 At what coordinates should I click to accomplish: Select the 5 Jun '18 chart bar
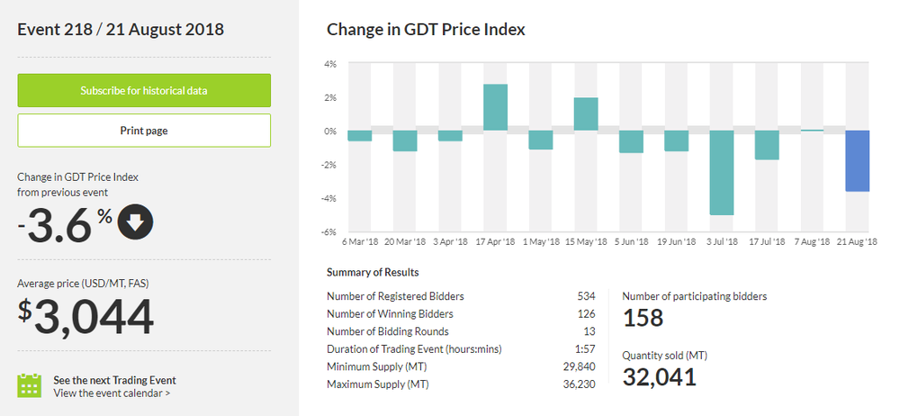[x=631, y=141]
